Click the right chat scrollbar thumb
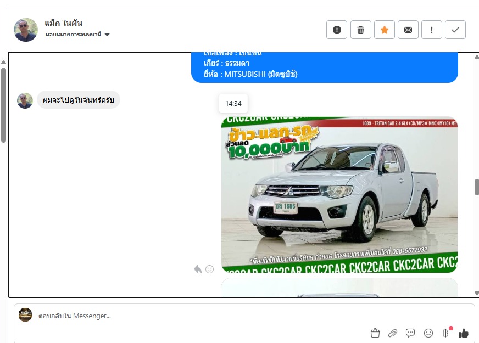Screen dimensions: 479x343 point(477,187)
